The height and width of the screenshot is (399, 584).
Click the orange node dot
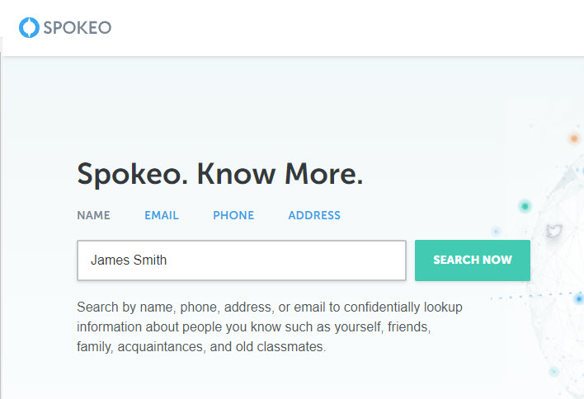coord(574,138)
